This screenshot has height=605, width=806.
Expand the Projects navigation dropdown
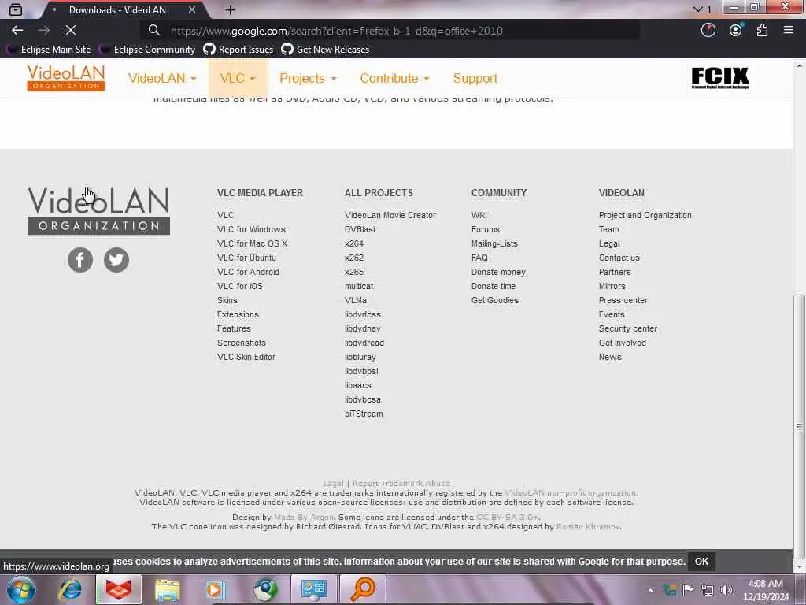tap(308, 78)
